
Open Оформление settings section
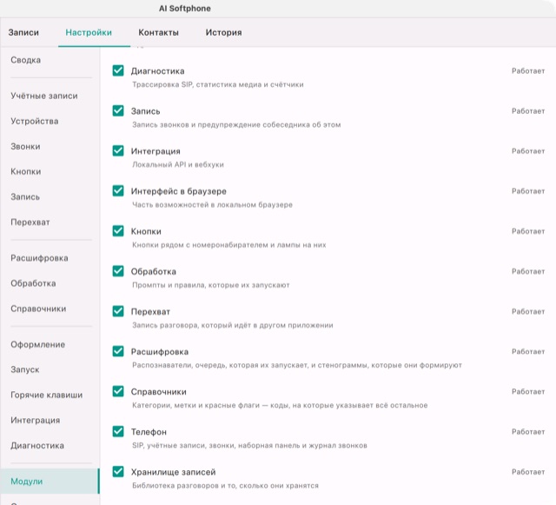(37, 344)
